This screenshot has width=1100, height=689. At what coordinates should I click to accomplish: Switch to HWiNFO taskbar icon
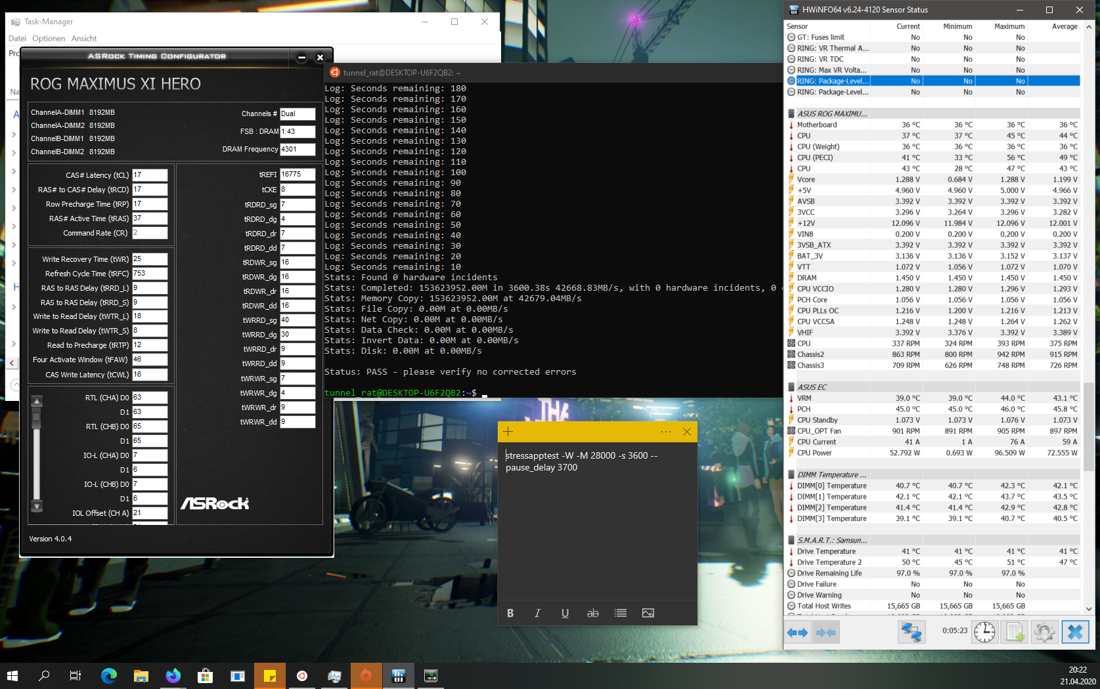coord(399,675)
